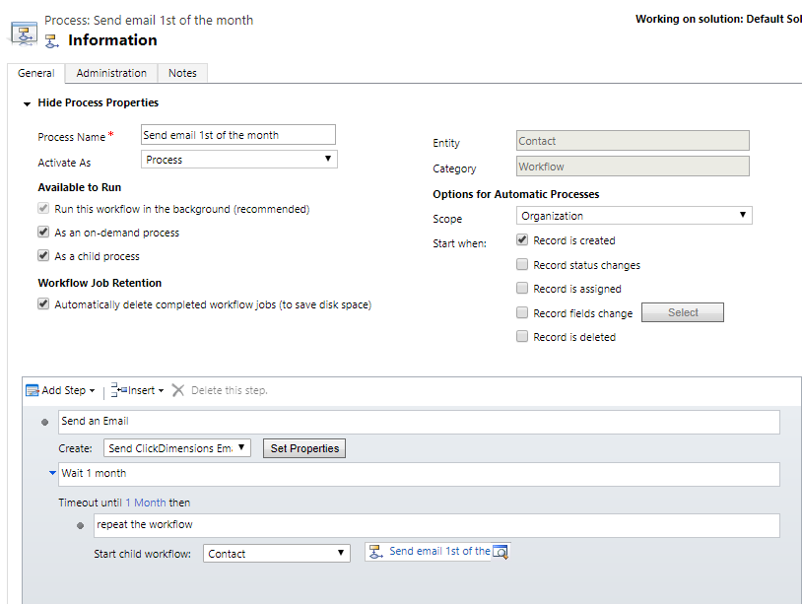Open the Activate As dropdown
Image resolution: width=802 pixels, height=604 pixels.
pos(330,159)
